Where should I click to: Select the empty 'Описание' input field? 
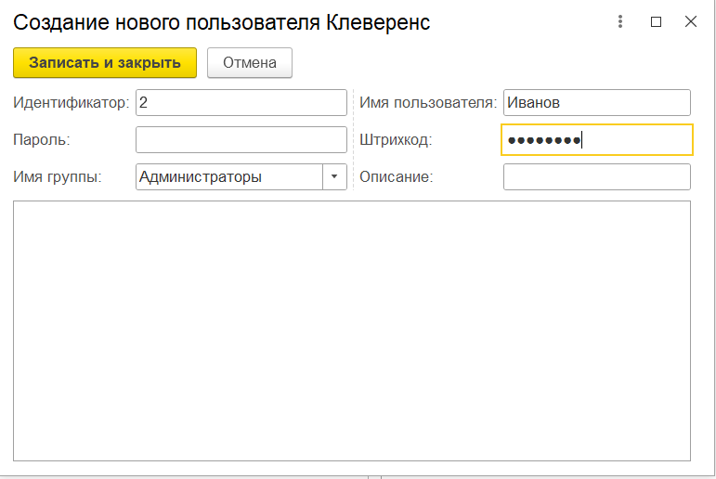pos(597,176)
